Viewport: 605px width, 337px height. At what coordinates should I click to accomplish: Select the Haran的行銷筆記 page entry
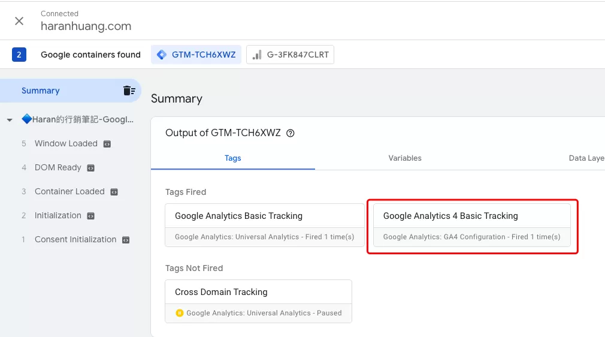(x=77, y=119)
